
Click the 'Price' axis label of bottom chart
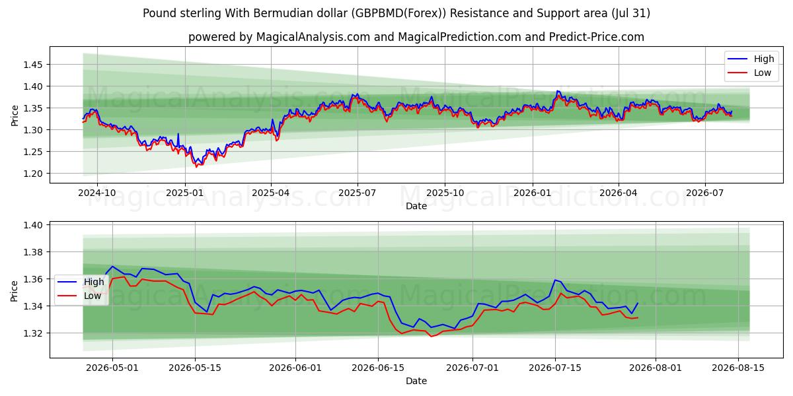[x=15, y=290]
